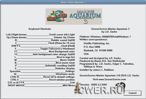The width and height of the screenshot is (146, 99).
Task: Click 'Toggle Fullscreen / Windowed' text
Action: [57, 49]
